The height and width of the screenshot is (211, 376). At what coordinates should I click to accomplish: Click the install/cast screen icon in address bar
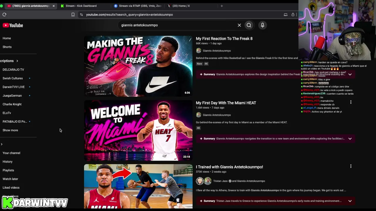[286, 15]
